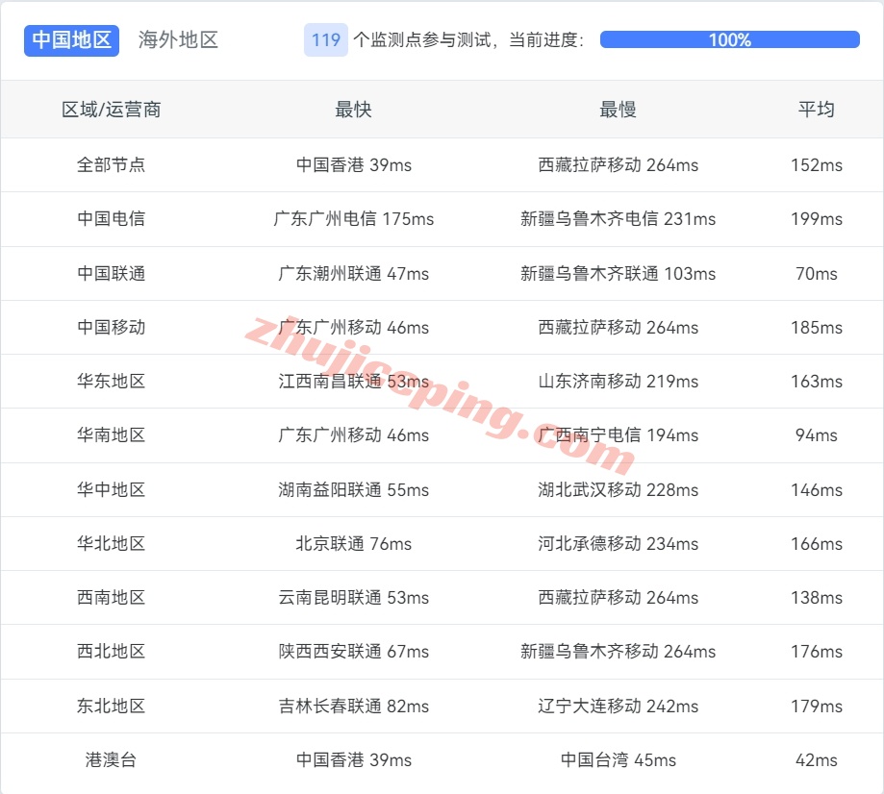This screenshot has width=884, height=794.
Task: Click 广西南宁电信 194ms cell
Action: (x=618, y=435)
